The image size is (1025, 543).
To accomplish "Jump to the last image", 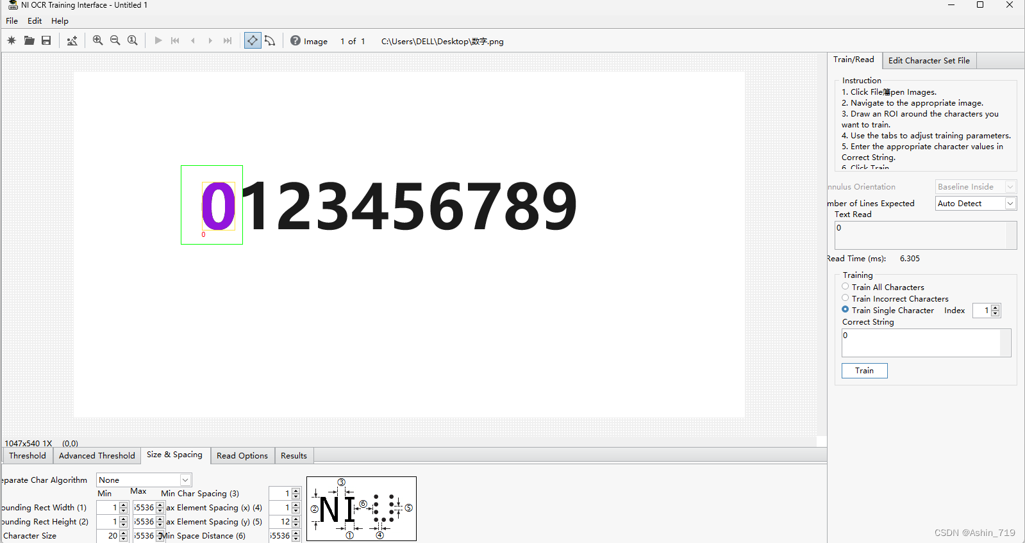I will tap(228, 40).
